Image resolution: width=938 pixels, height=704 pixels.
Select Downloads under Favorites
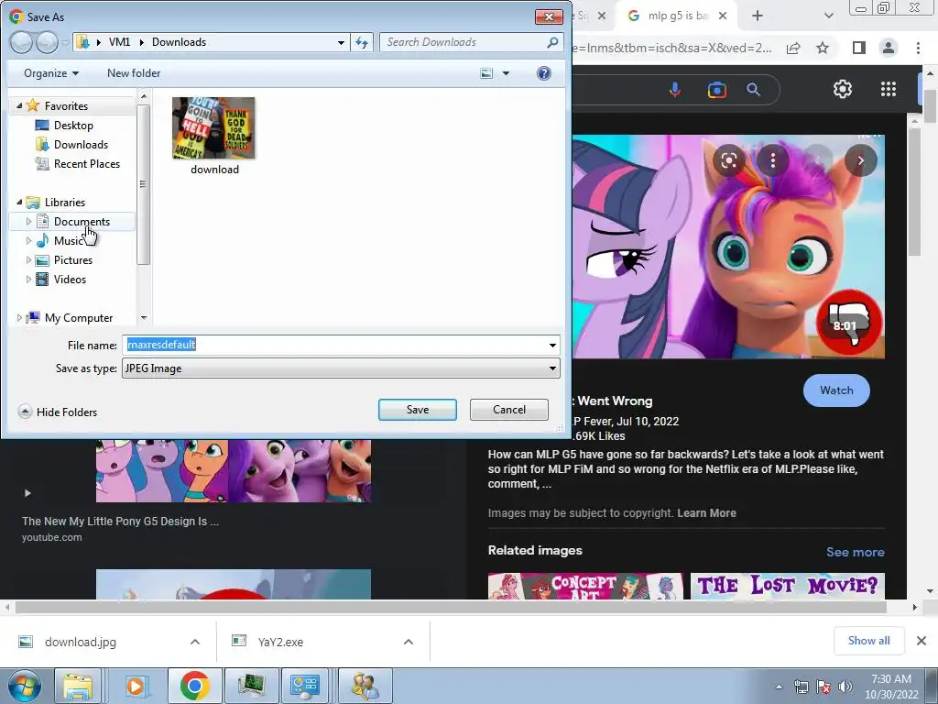pos(81,144)
